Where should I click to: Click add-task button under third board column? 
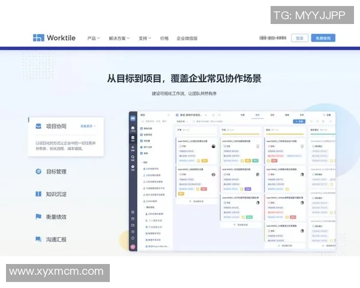[x=285, y=245]
